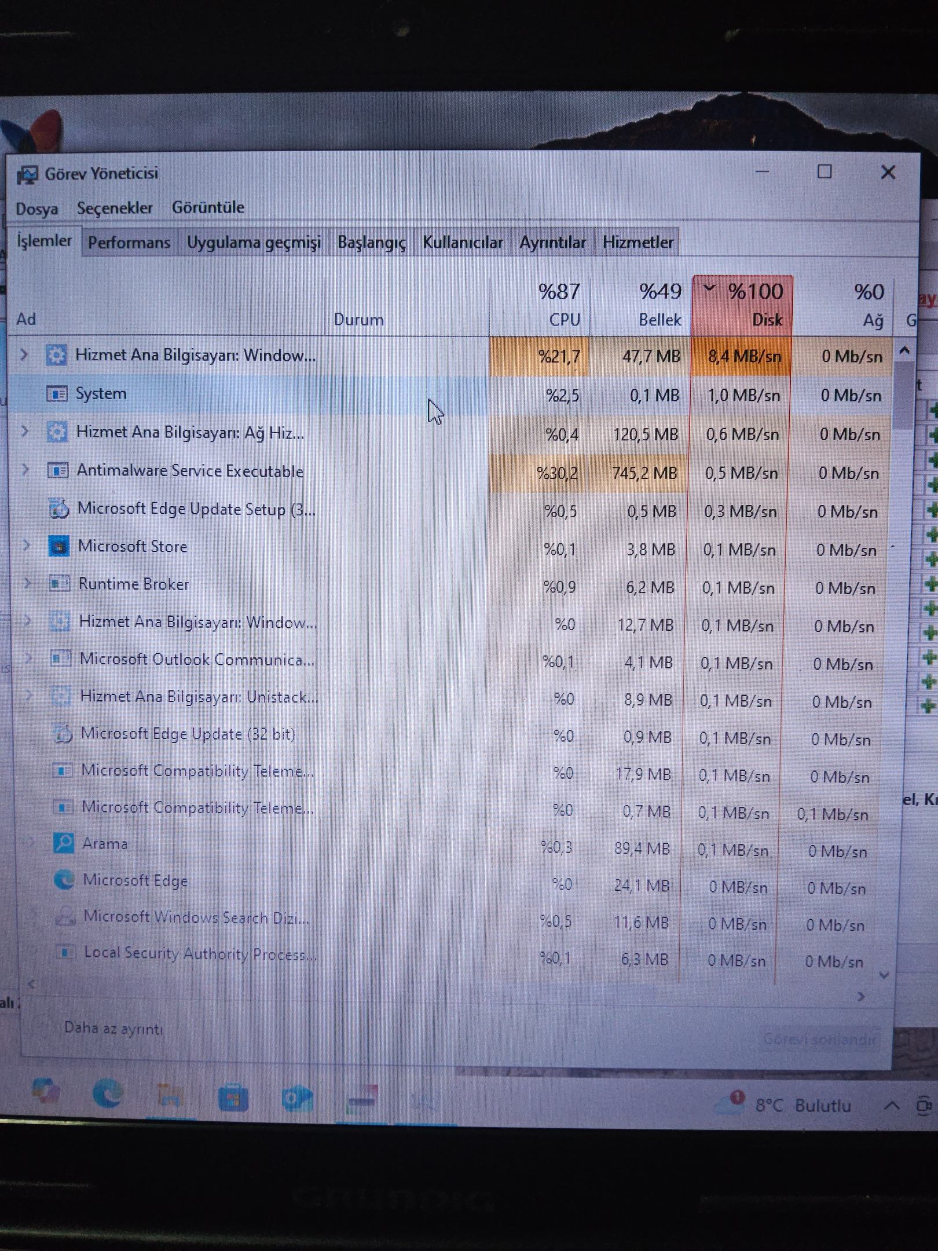Click the Görevi sonlandır button
This screenshot has height=1251, width=938.
click(819, 1040)
